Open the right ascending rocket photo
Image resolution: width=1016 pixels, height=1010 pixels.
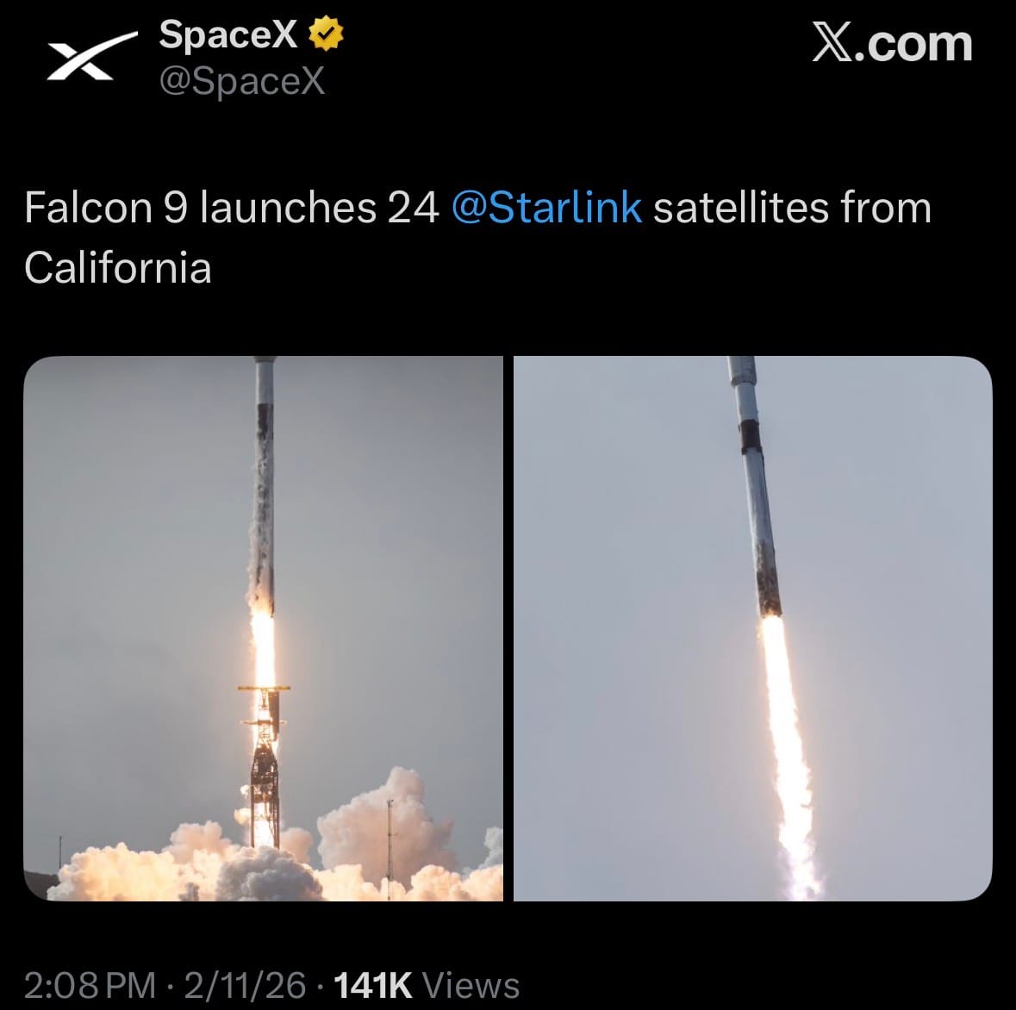(x=752, y=628)
